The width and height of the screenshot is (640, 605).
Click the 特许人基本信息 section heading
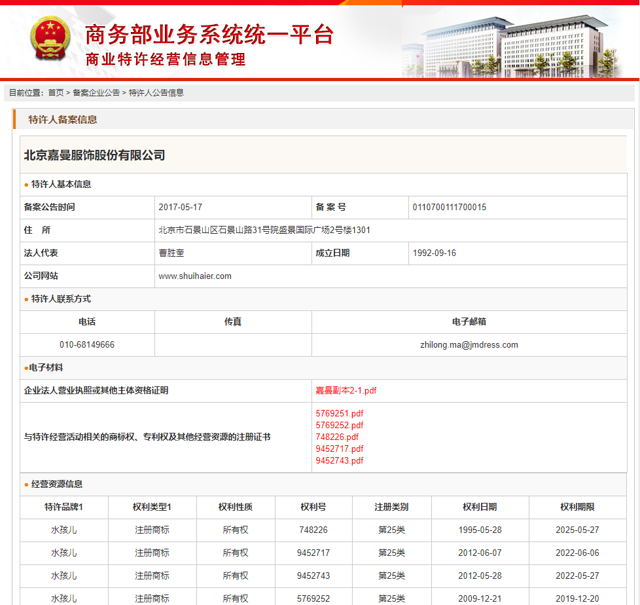61,184
